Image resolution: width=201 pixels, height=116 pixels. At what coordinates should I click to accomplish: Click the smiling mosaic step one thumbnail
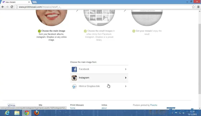(x=51, y=17)
